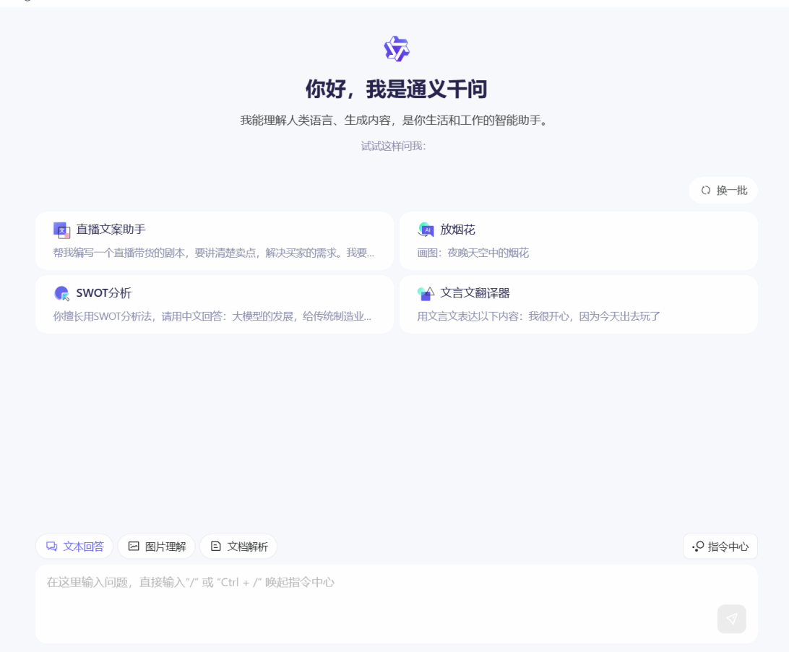The width and height of the screenshot is (789, 652).
Task: Refresh suggestions with 换一批
Action: (723, 191)
